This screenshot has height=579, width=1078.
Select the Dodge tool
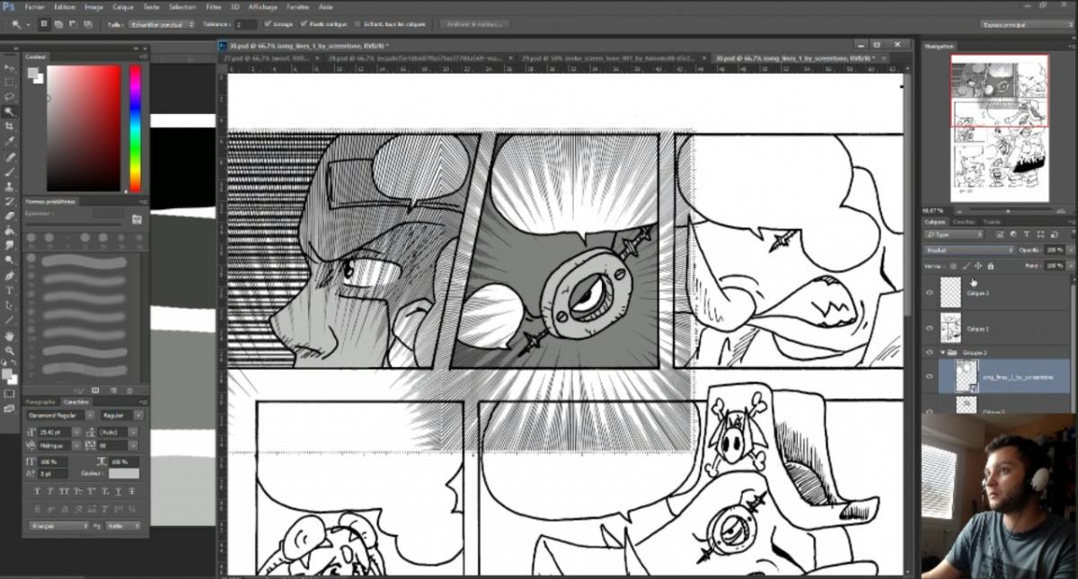click(10, 260)
